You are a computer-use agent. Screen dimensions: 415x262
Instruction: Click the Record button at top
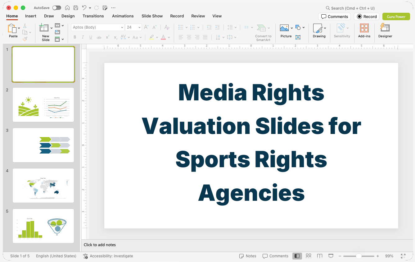click(367, 16)
